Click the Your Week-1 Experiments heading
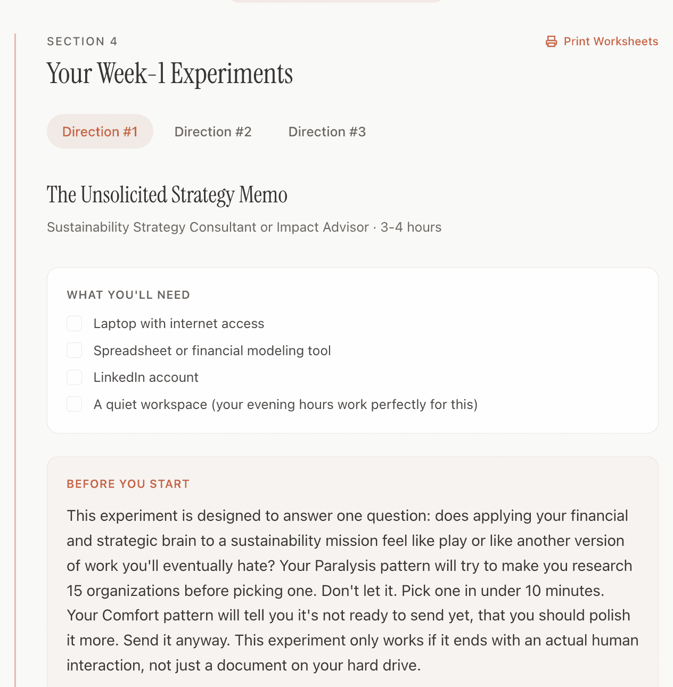Image resolution: width=673 pixels, height=687 pixels. pyautogui.click(x=170, y=74)
